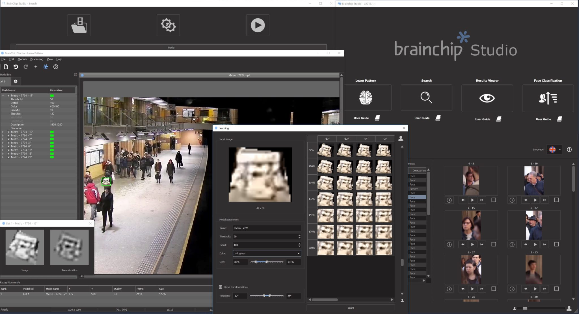Image resolution: width=579 pixels, height=314 pixels.
Task: Add a new model list tab
Action: click(x=16, y=81)
